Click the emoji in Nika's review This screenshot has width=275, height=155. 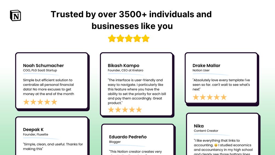pos(216,145)
